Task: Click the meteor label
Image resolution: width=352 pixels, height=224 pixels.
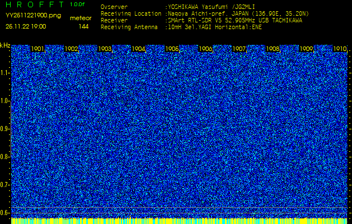Action: (81, 18)
